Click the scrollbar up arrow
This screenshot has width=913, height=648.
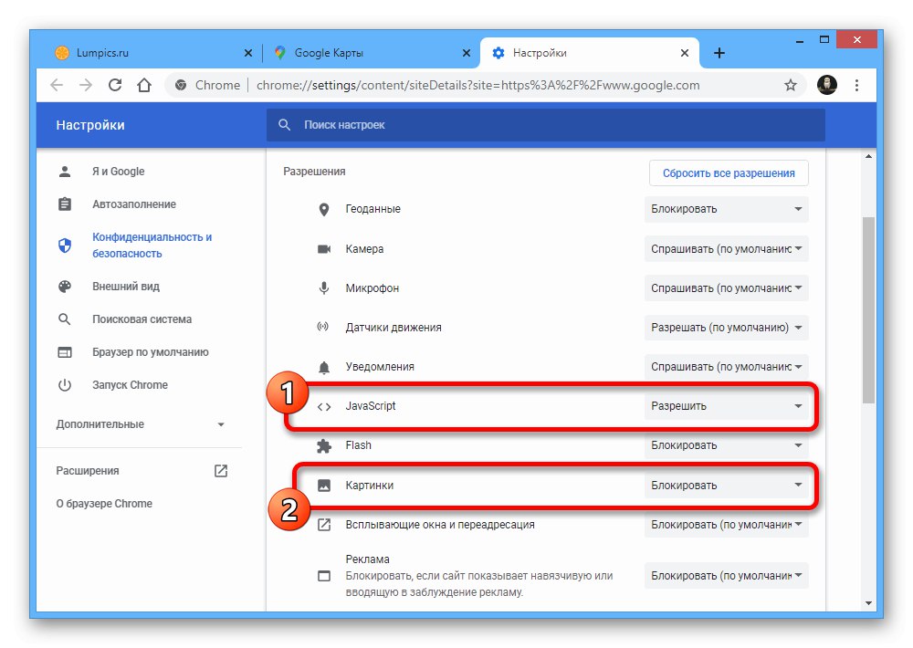point(868,157)
